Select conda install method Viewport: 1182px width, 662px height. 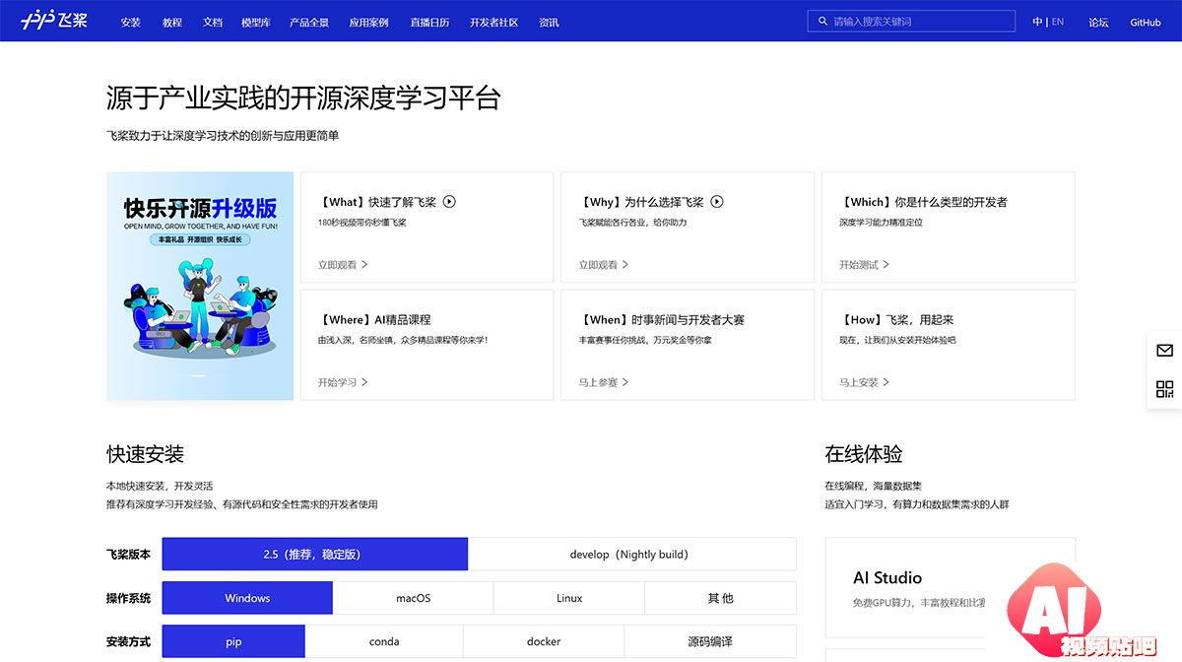click(x=384, y=641)
